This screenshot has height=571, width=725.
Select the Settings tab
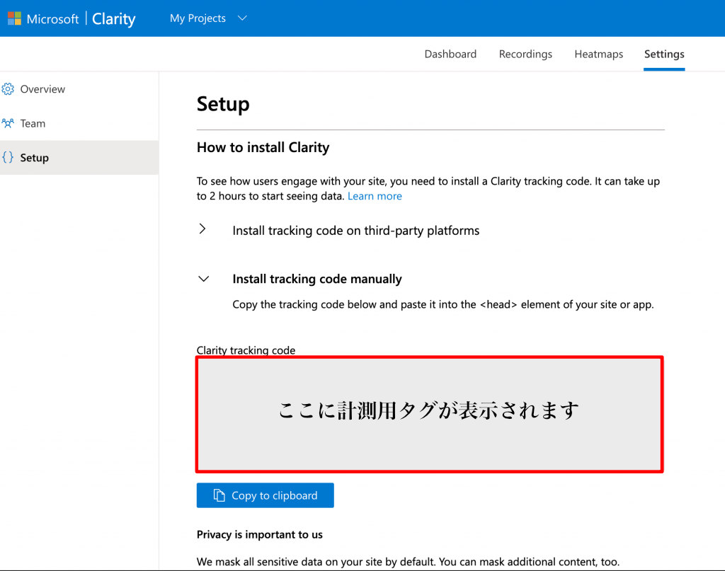tap(664, 54)
